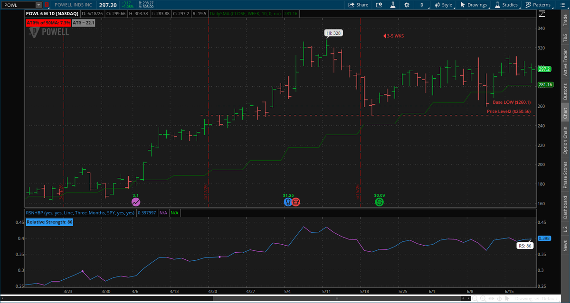
Task: Click the green dividend dollar icon
Action: 379,202
